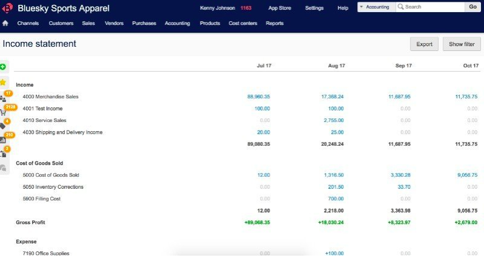Click the Kenny Johnson user name
Viewport: 484px width, 258px height.
[217, 8]
